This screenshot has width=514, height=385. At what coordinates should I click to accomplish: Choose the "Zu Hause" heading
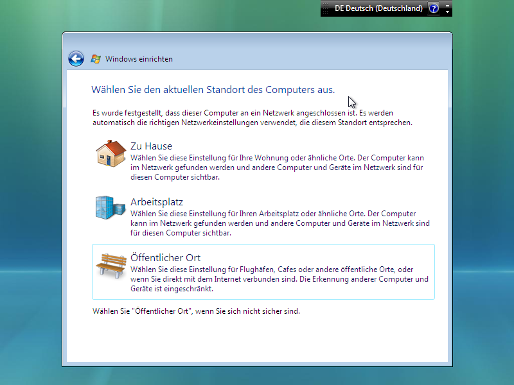tap(151, 146)
